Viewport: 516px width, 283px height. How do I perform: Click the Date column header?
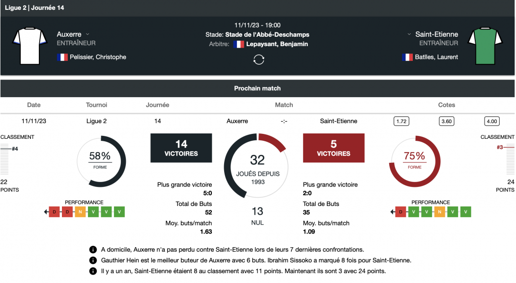click(x=34, y=105)
